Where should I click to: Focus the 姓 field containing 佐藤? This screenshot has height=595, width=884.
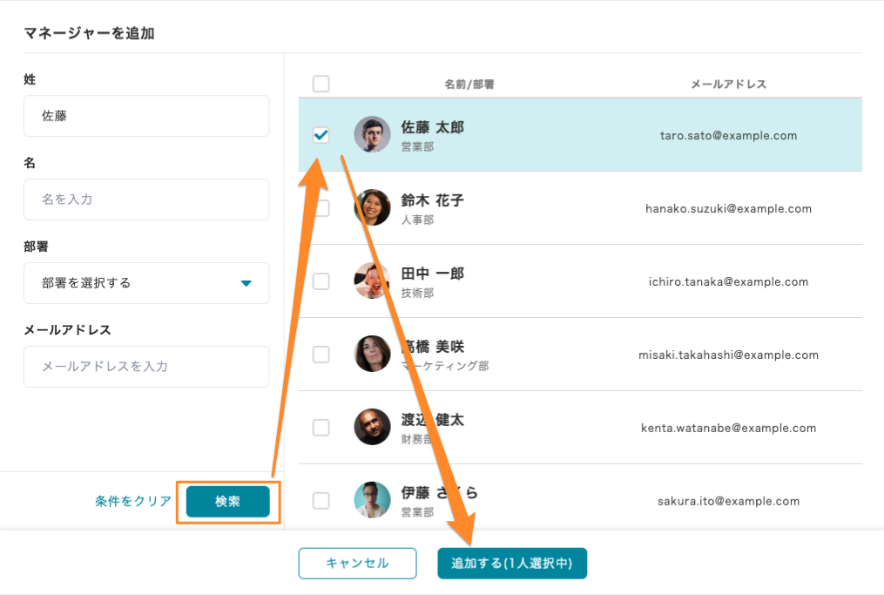146,116
